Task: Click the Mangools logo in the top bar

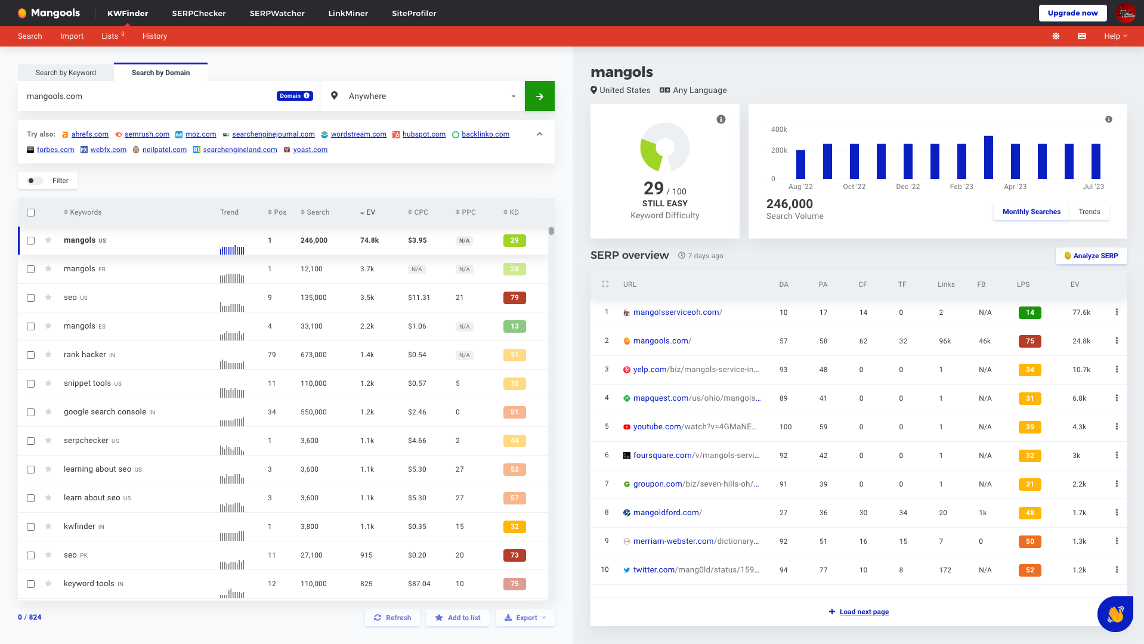Action: 48,13
